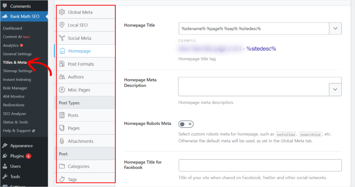This screenshot has height=187, width=355.
Task: Click the Plugins plug icon
Action: tap(5, 156)
